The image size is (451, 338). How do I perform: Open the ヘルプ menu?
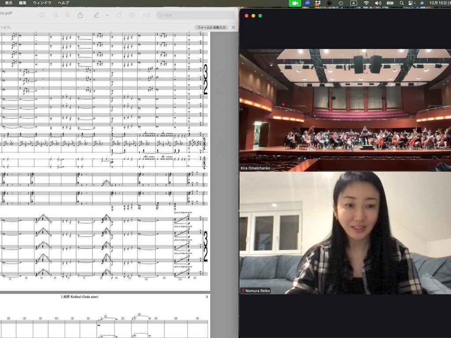63,3
